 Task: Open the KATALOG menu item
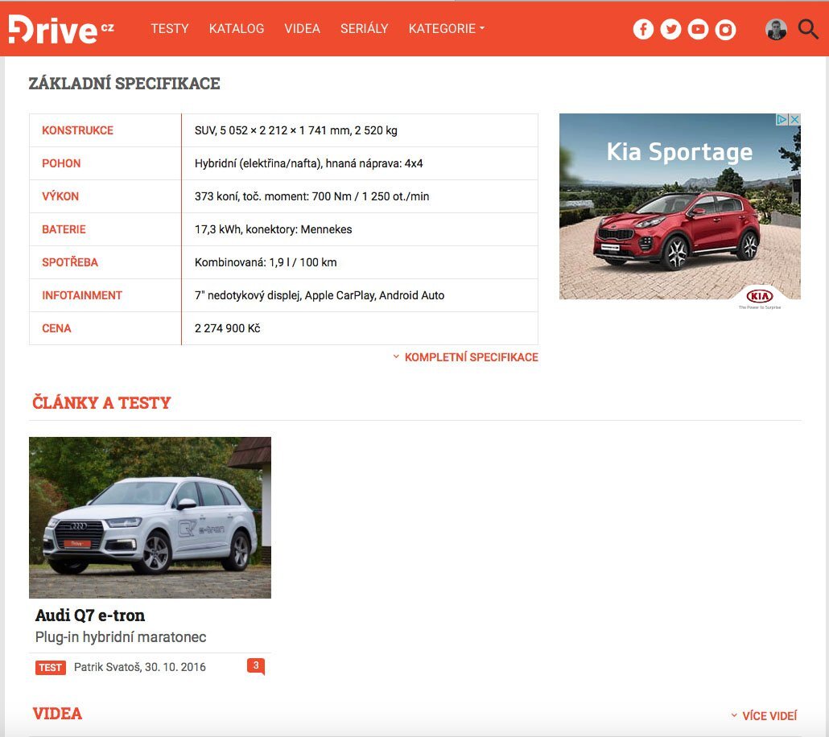point(236,28)
